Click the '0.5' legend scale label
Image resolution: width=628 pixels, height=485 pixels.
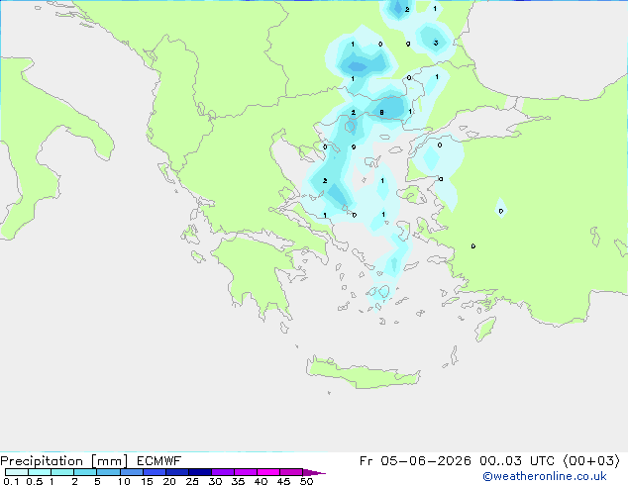(35, 481)
